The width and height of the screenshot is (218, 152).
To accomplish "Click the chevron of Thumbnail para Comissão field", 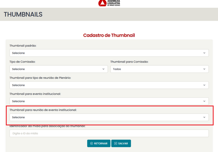I will point(204,69).
